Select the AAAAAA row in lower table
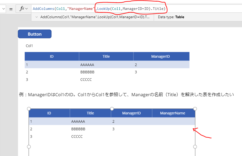 click(x=112, y=121)
